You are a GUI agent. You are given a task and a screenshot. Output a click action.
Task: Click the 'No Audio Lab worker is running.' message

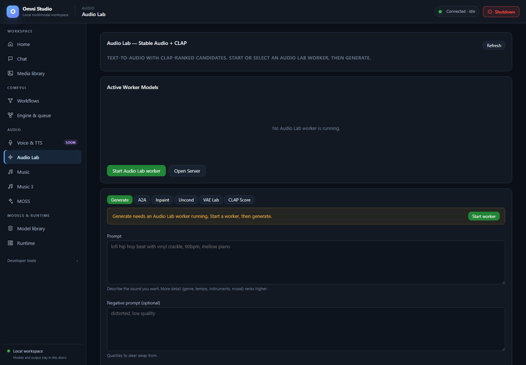click(306, 128)
